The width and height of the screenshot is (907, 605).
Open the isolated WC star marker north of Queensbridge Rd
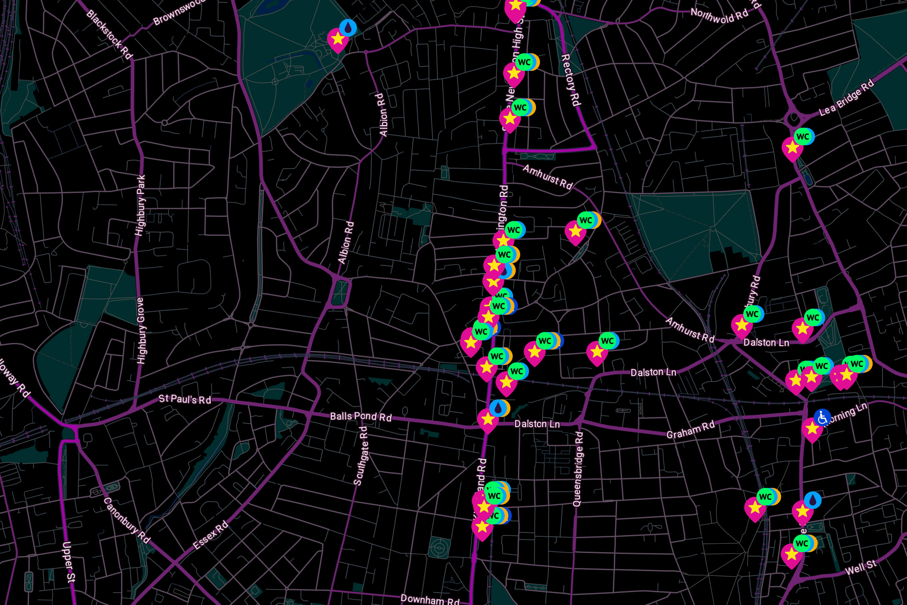(x=597, y=352)
